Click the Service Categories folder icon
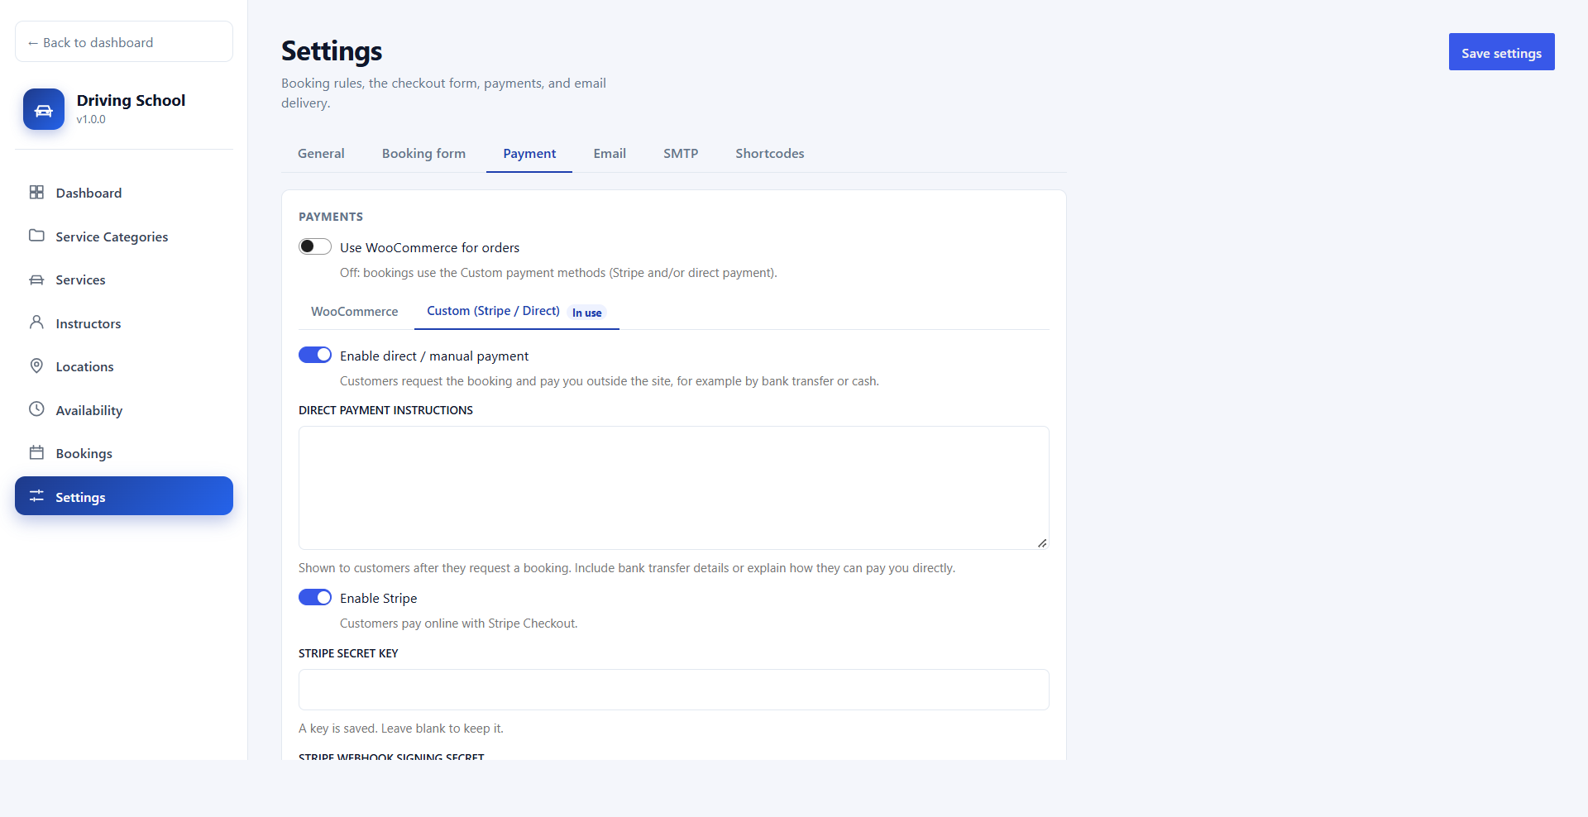Screen dimensions: 1588x817 tap(36, 236)
